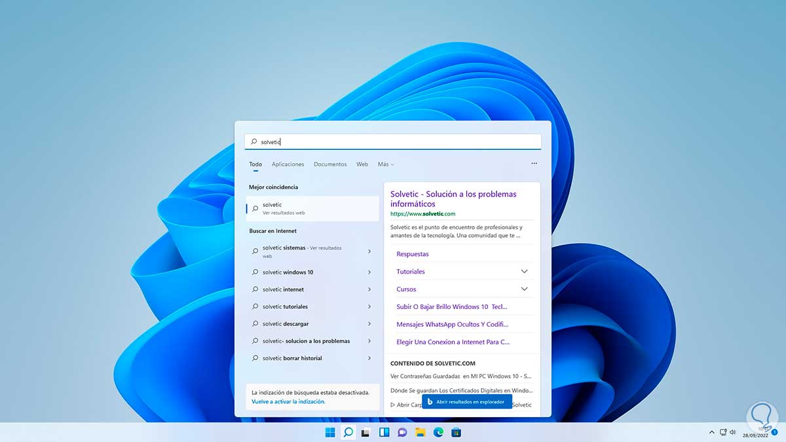
Task: Expand arrow for solvetic borrar historial
Action: click(369, 358)
